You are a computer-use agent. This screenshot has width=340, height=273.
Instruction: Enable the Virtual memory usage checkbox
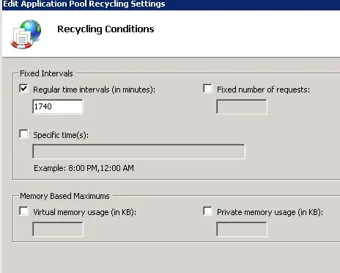[23, 211]
